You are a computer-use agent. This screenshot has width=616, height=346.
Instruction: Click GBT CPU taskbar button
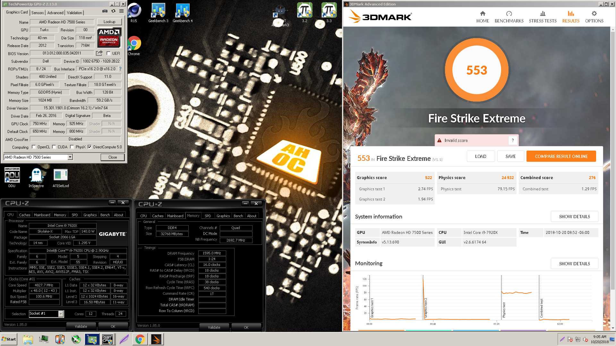click(107, 339)
